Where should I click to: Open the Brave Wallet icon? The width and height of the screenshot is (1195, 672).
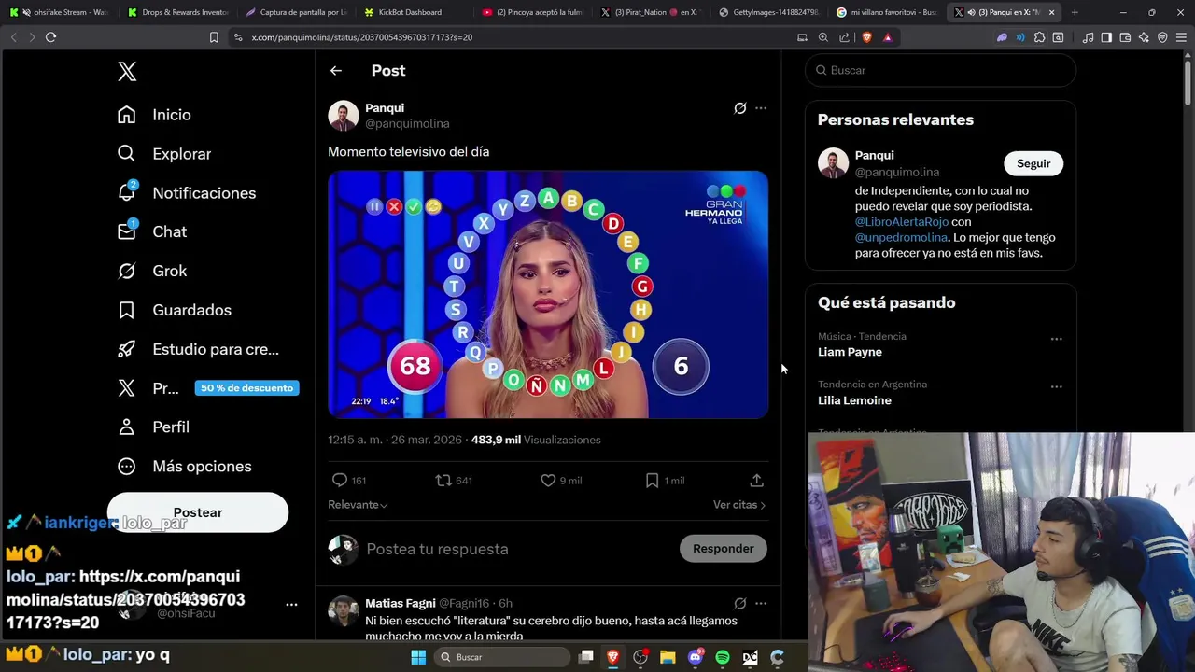click(1125, 37)
